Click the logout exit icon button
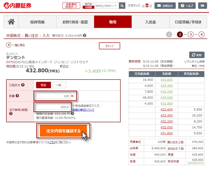Screen dimensions: 209x169 [202, 6]
